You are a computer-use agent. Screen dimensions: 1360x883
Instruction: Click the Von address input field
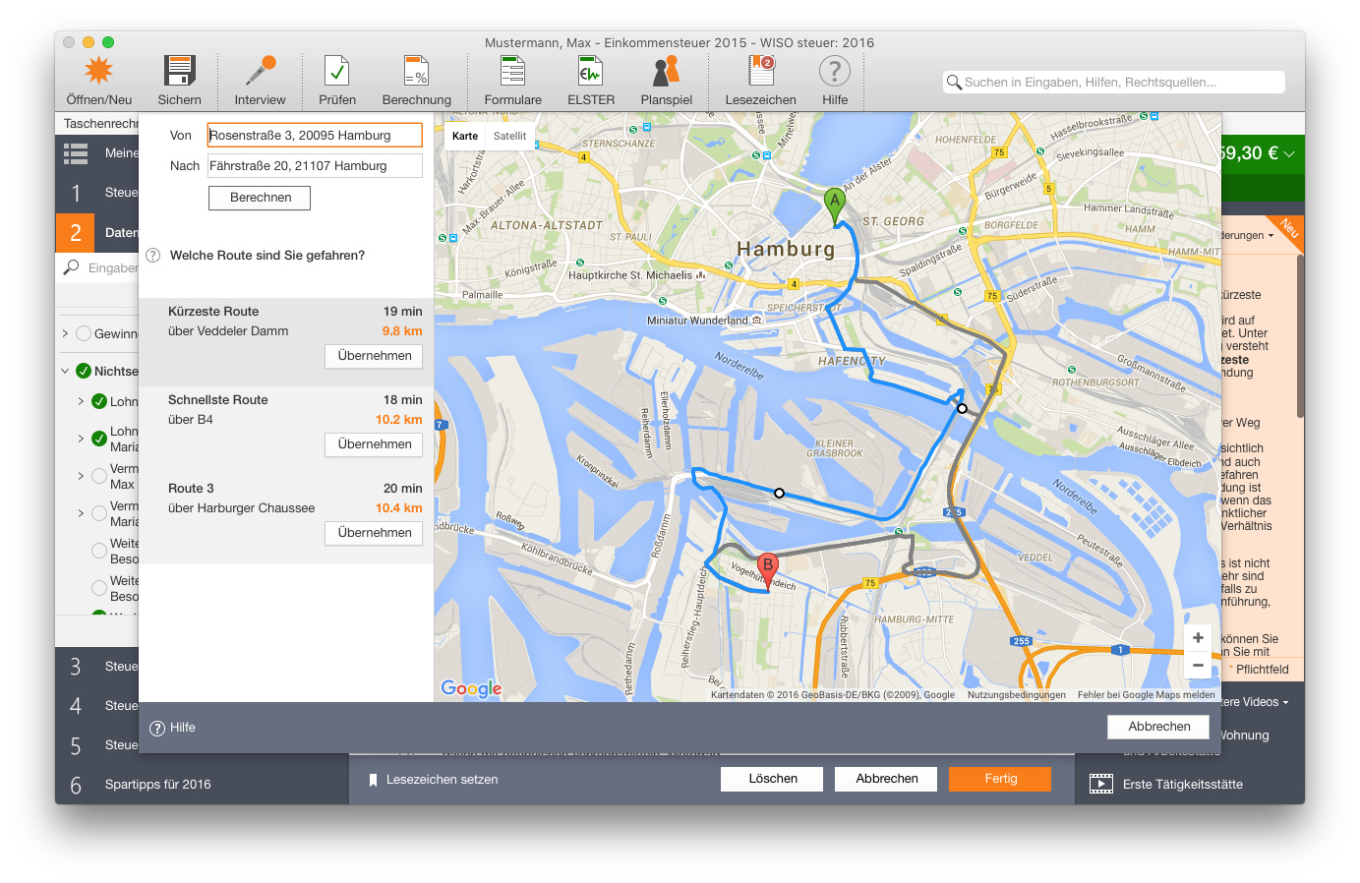[315, 136]
